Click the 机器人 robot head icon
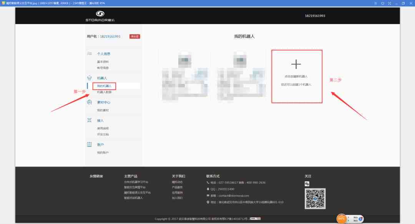The width and height of the screenshot is (415, 224). pos(89,78)
